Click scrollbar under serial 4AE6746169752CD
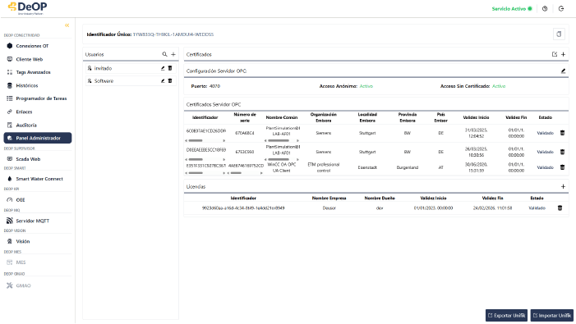Viewport: 576px width, 324px height. [x=236, y=173]
